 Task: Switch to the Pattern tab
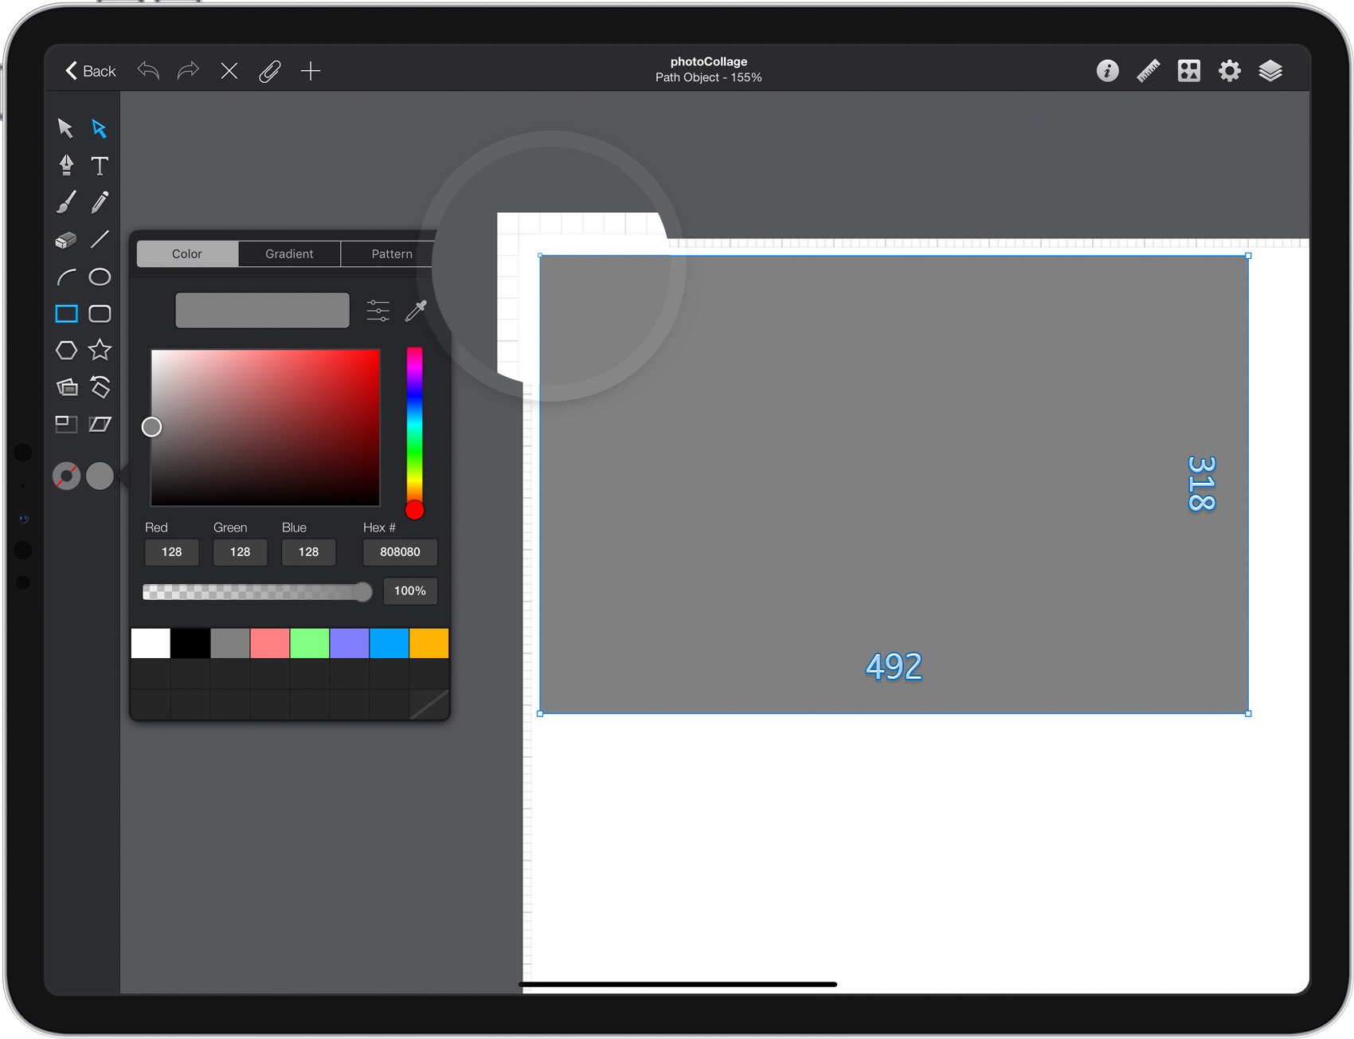pos(392,253)
